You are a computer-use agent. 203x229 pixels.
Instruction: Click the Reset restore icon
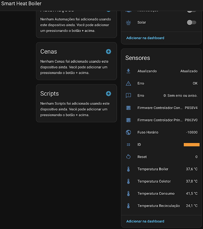tap(128, 157)
